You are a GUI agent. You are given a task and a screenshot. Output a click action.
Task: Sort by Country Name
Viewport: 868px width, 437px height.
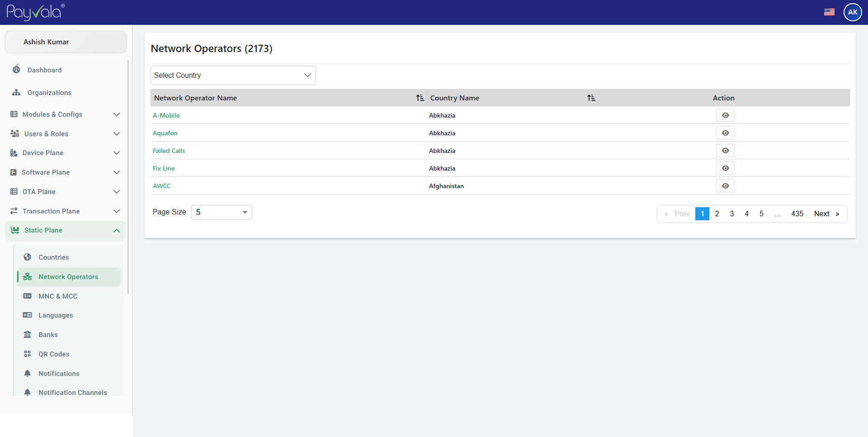pos(591,98)
